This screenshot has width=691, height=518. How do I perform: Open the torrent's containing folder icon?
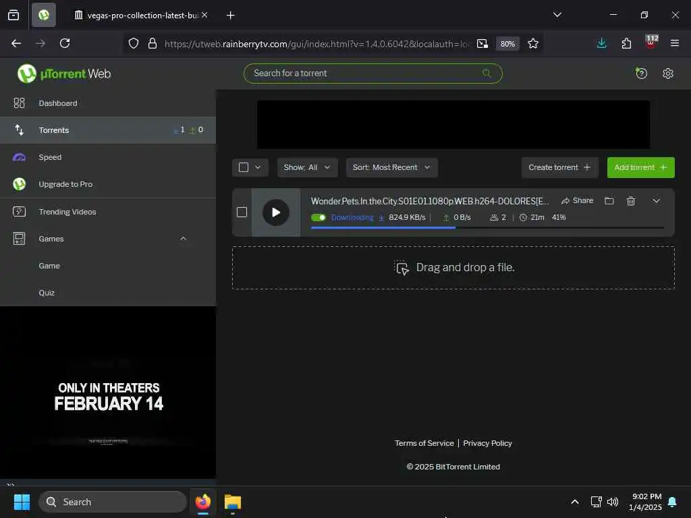[609, 201]
